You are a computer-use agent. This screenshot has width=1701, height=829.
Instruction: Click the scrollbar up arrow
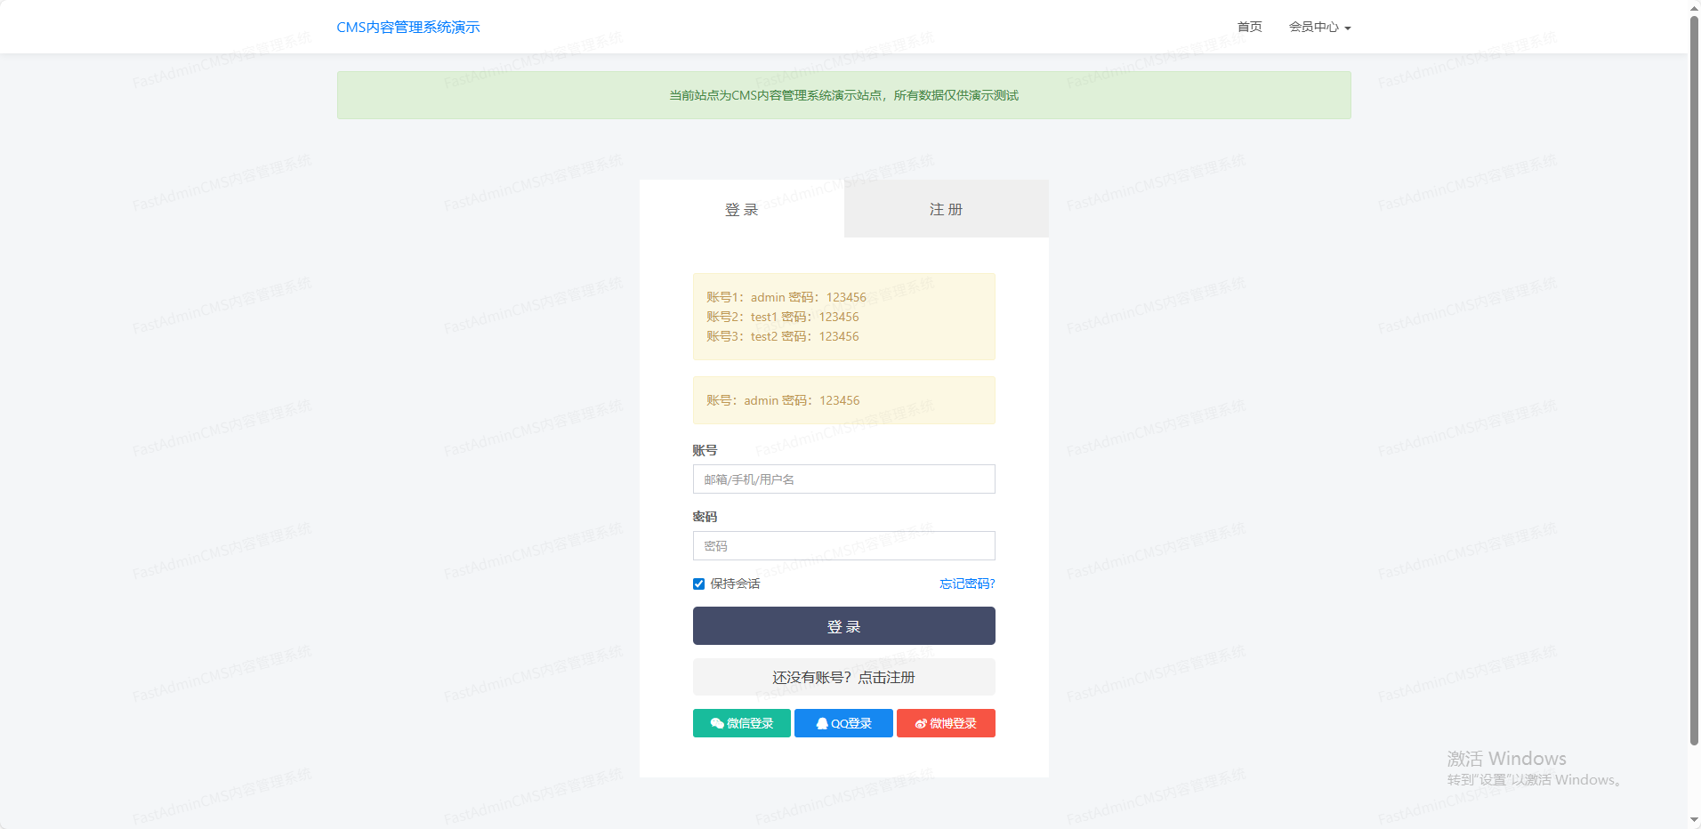pos(1694,7)
